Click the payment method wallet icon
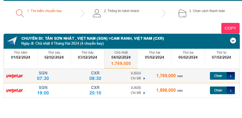 click(183, 13)
